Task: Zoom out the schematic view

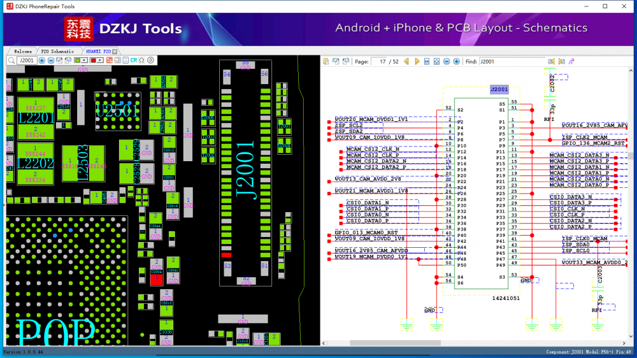Action: pyautogui.click(x=447, y=62)
